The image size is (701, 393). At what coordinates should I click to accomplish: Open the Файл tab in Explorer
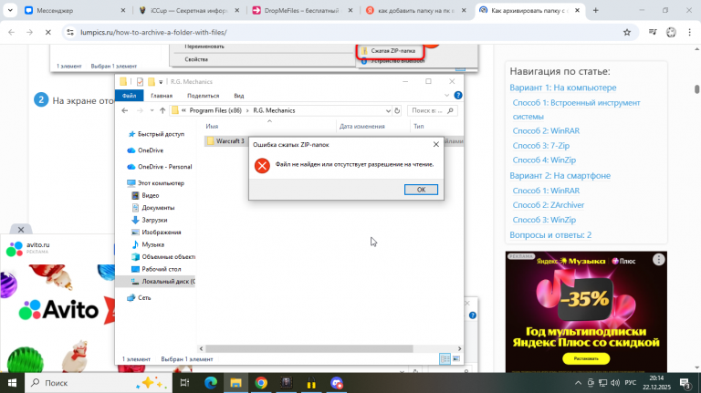130,96
